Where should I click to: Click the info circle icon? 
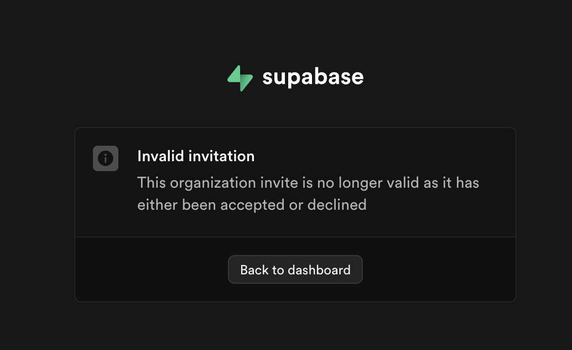point(106,158)
